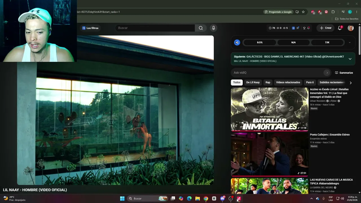Open the Poeta Callejero video thumbnail

point(270,155)
